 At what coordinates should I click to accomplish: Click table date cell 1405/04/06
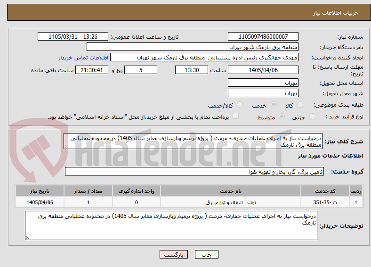coord(40,202)
